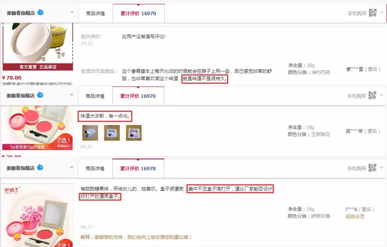Viewport: 387px width, 247px height.
Task: Click the QR code icon in the header above the 玉树琼花 review
Action: click(x=372, y=95)
